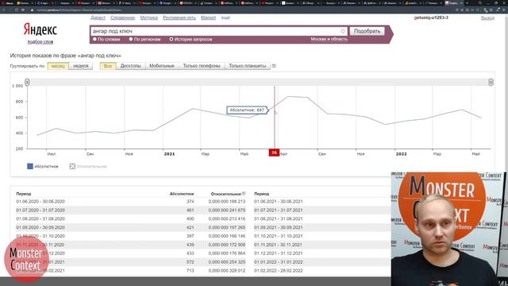This screenshot has height=286, width=508.
Task: Click the Подобрать button
Action: (367, 31)
